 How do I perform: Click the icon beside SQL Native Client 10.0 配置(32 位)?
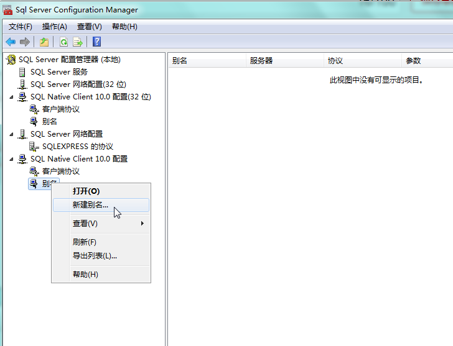[x=22, y=97]
